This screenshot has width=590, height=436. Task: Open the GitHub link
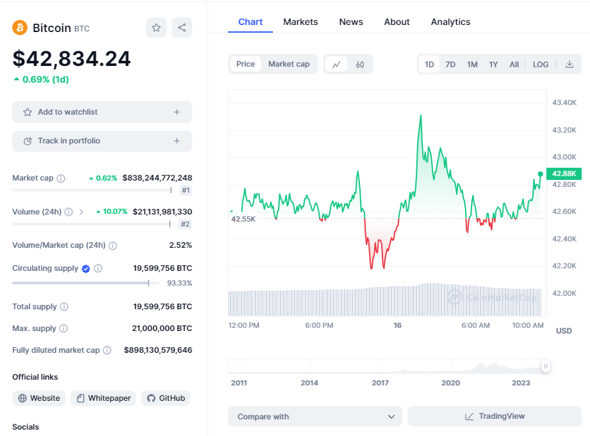tap(165, 398)
